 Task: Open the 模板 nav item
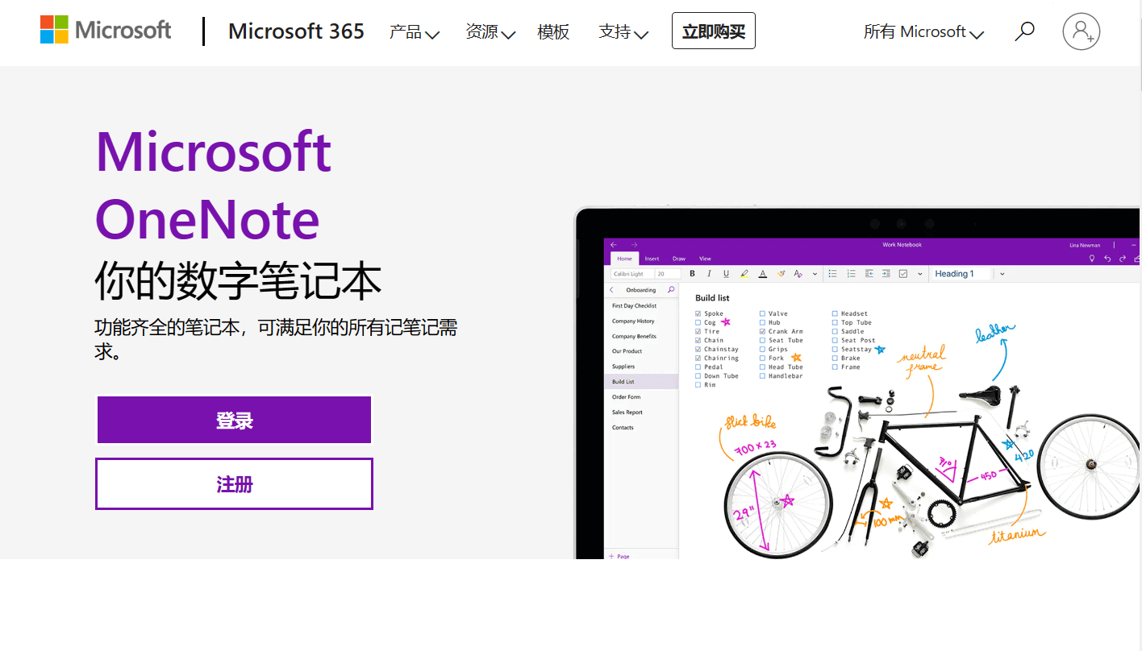click(x=553, y=32)
